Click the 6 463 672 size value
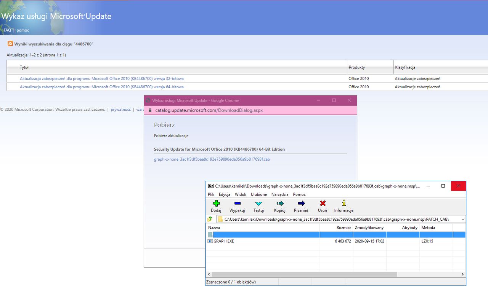The width and height of the screenshot is (488, 293). pos(343,241)
